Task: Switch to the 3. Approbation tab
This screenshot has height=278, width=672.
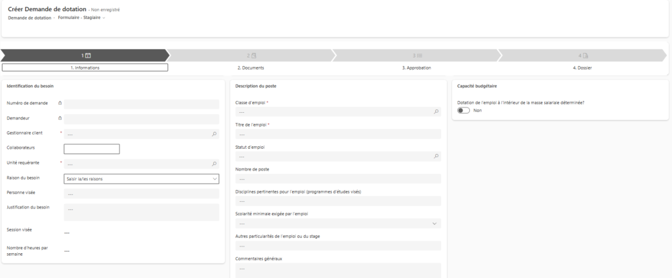Action: pos(417,68)
